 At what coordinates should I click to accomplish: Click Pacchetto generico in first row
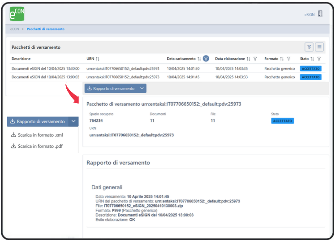point(279,69)
